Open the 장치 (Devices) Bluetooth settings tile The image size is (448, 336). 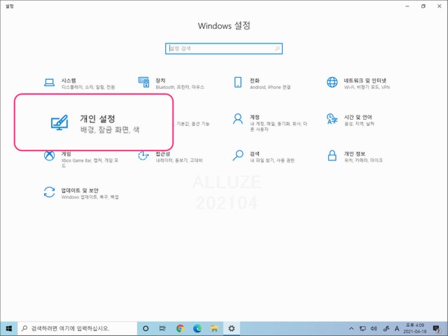[171, 83]
